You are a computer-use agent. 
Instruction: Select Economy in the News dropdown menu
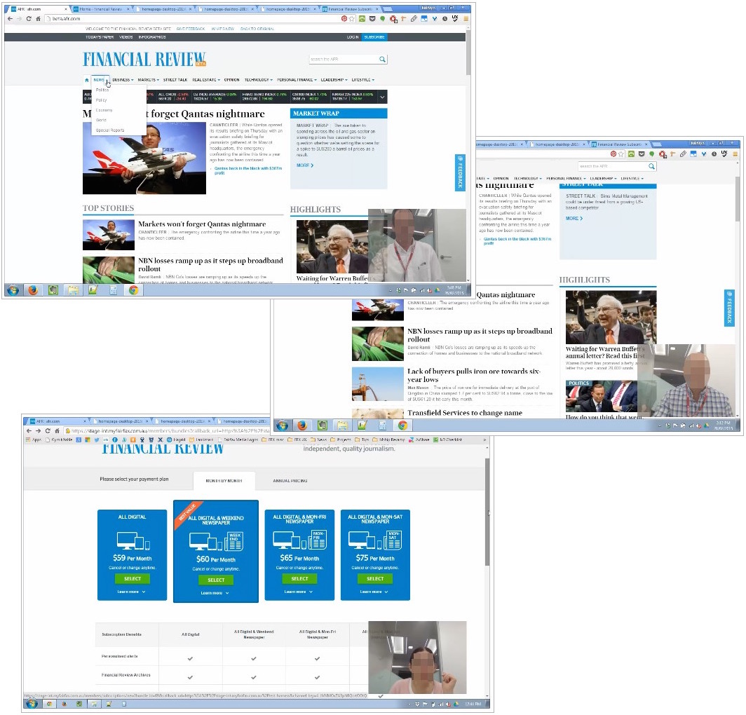click(104, 110)
